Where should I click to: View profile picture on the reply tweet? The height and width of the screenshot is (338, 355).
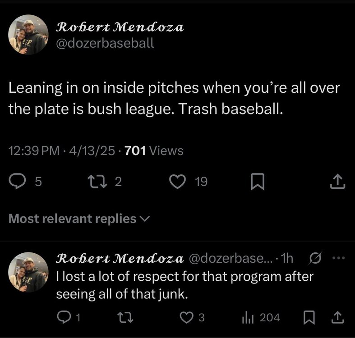pos(28,272)
